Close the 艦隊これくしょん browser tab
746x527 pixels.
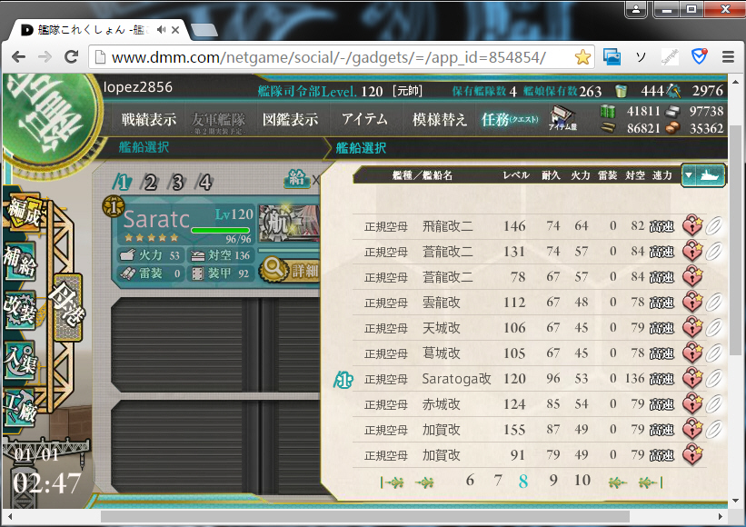point(175,30)
